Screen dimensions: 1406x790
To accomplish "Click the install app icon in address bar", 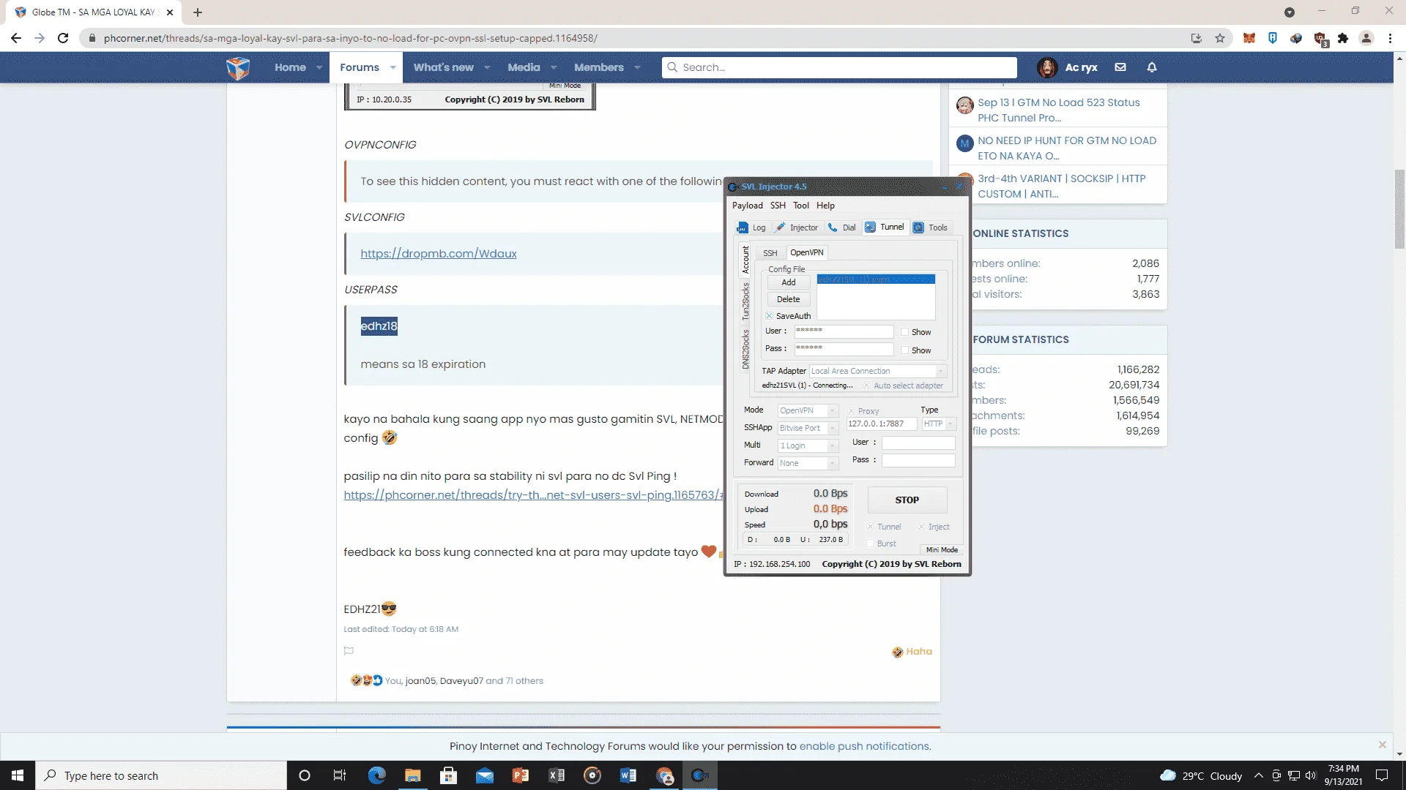I will (1197, 38).
